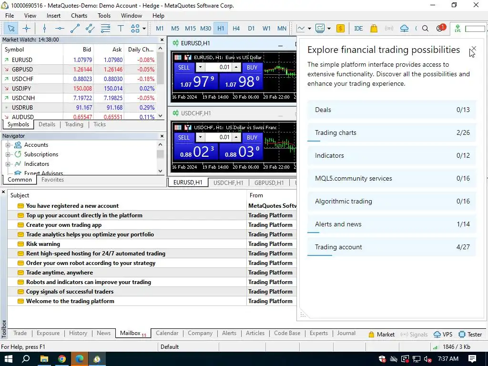Image resolution: width=488 pixels, height=366 pixels.
Task: Close the Navigator panel
Action: 162,136
